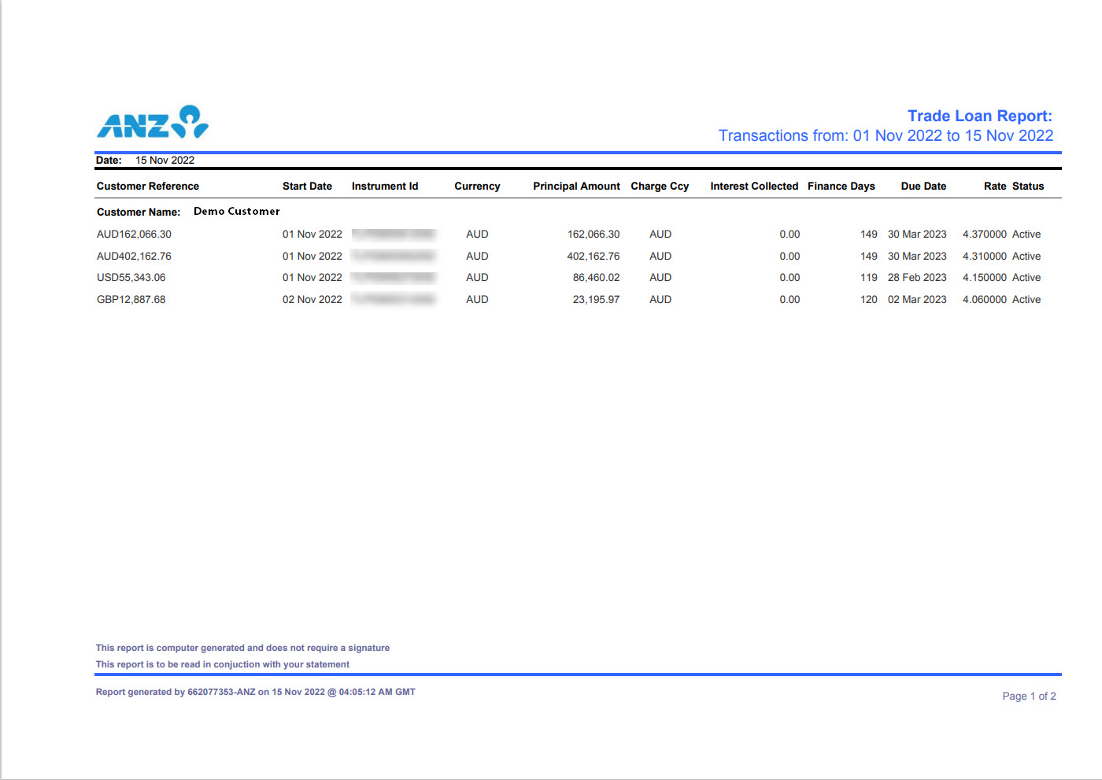Image resolution: width=1102 pixels, height=780 pixels.
Task: Click the USD55,343.06 customer reference
Action: point(131,278)
